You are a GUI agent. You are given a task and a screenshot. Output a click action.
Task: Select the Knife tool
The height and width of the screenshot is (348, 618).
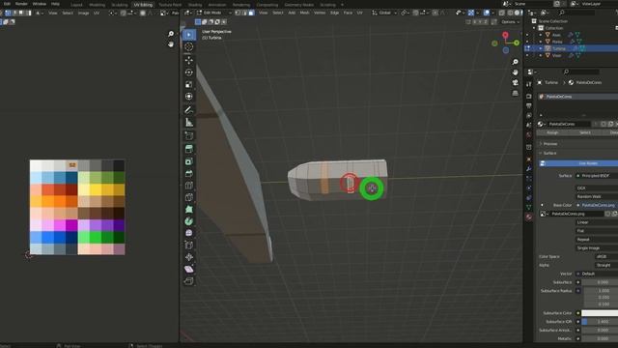(189, 197)
